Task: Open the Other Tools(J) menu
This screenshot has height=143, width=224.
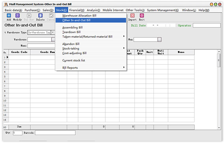Action: tap(135, 10)
